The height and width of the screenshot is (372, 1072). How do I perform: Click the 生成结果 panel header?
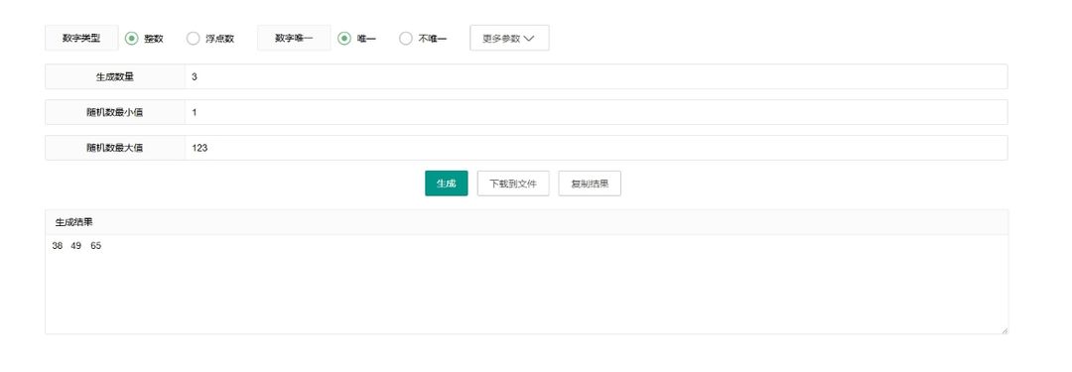[x=526, y=222]
